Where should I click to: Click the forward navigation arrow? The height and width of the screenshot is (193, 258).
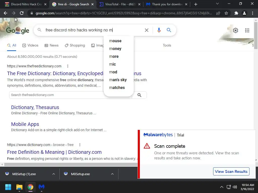pos(14,13)
